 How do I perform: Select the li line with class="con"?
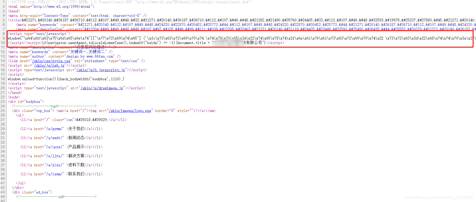73,120
